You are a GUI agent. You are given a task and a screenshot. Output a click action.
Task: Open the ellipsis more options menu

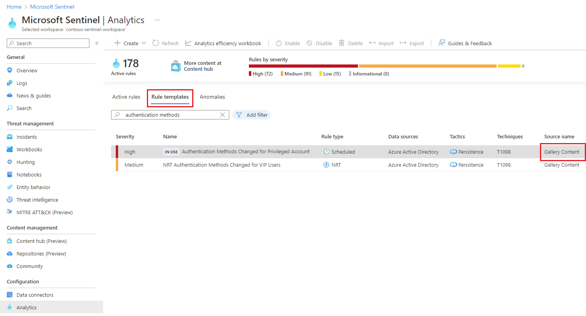point(157,20)
